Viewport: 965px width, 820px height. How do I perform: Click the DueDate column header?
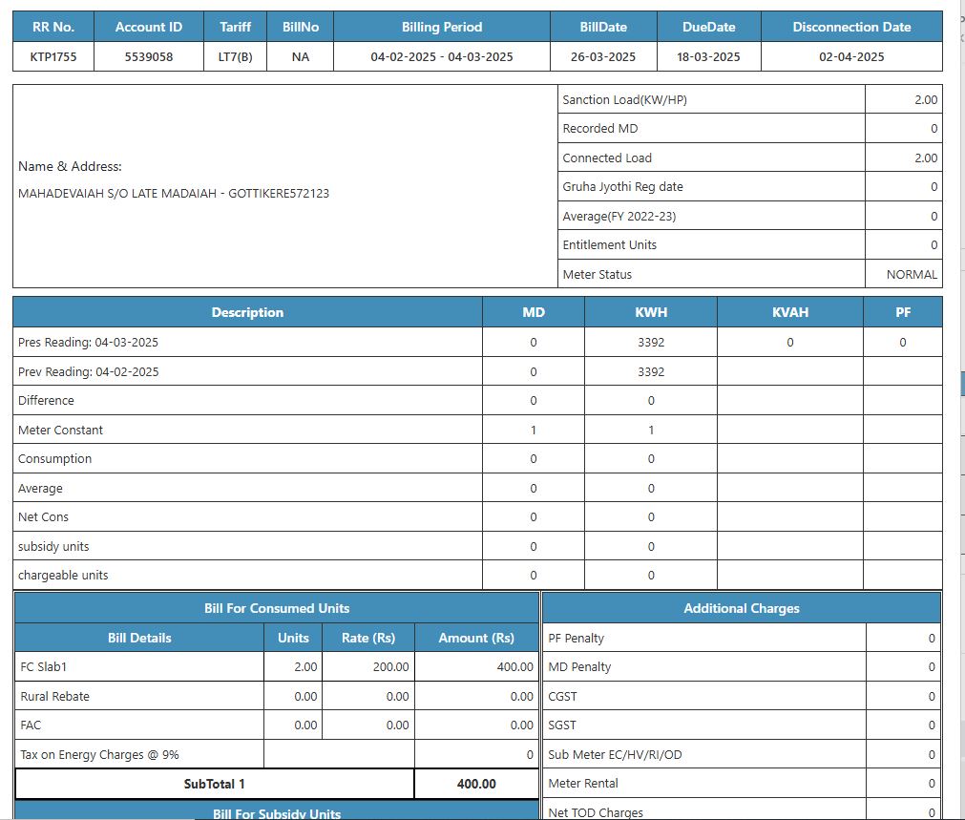click(x=709, y=27)
